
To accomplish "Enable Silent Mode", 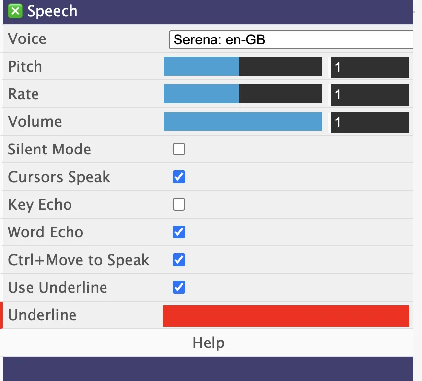I will pos(178,149).
